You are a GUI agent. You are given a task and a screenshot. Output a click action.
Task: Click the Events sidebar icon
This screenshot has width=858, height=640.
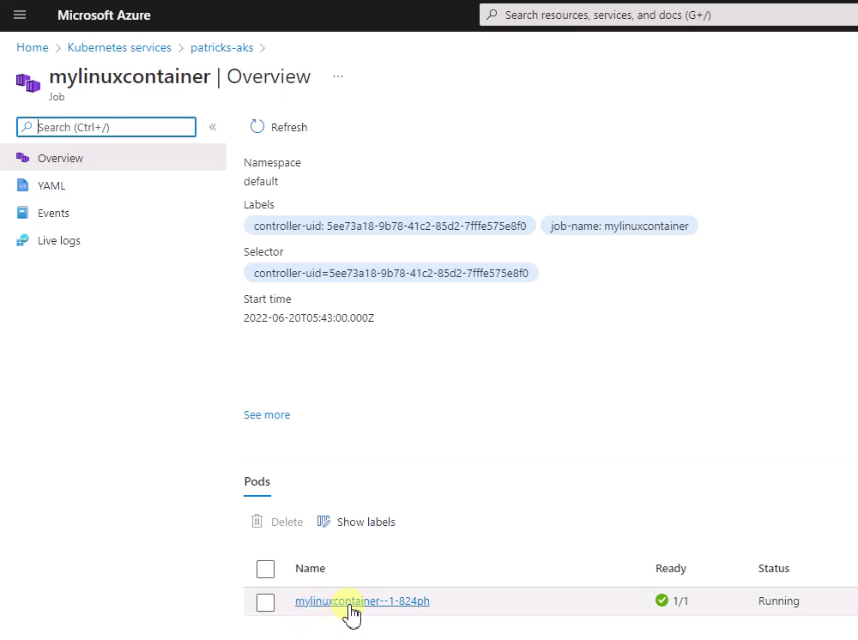(22, 213)
